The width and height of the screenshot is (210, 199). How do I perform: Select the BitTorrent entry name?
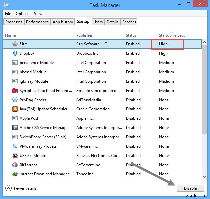pos(28,165)
